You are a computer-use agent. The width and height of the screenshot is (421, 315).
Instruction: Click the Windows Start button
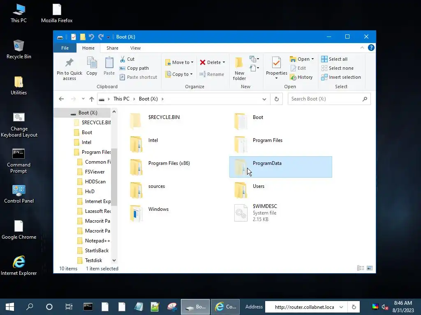[10, 307]
